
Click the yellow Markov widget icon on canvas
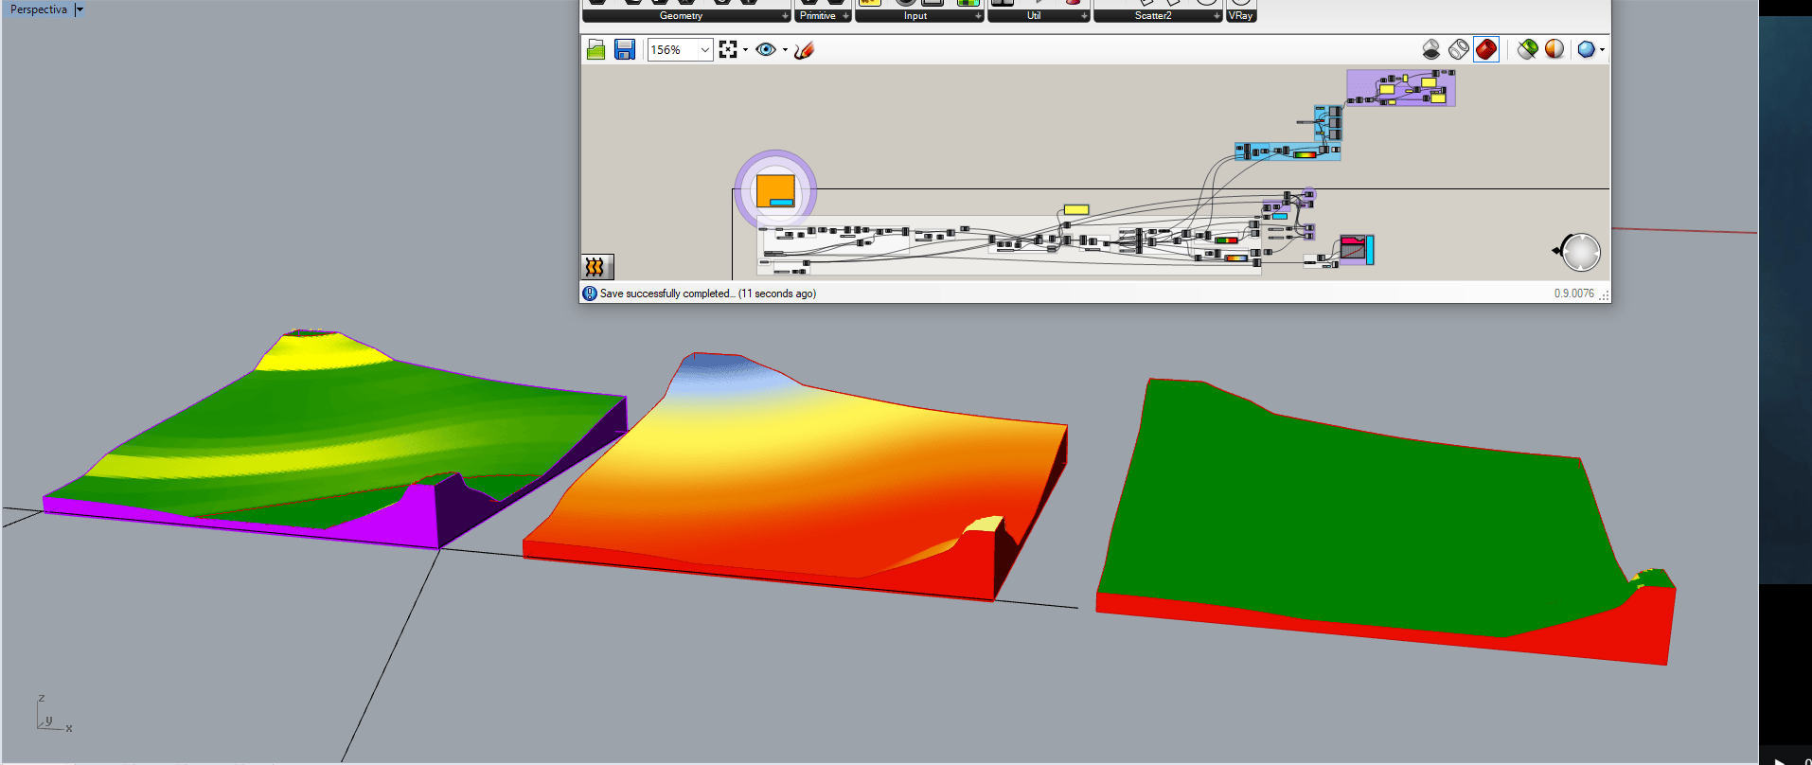[596, 267]
